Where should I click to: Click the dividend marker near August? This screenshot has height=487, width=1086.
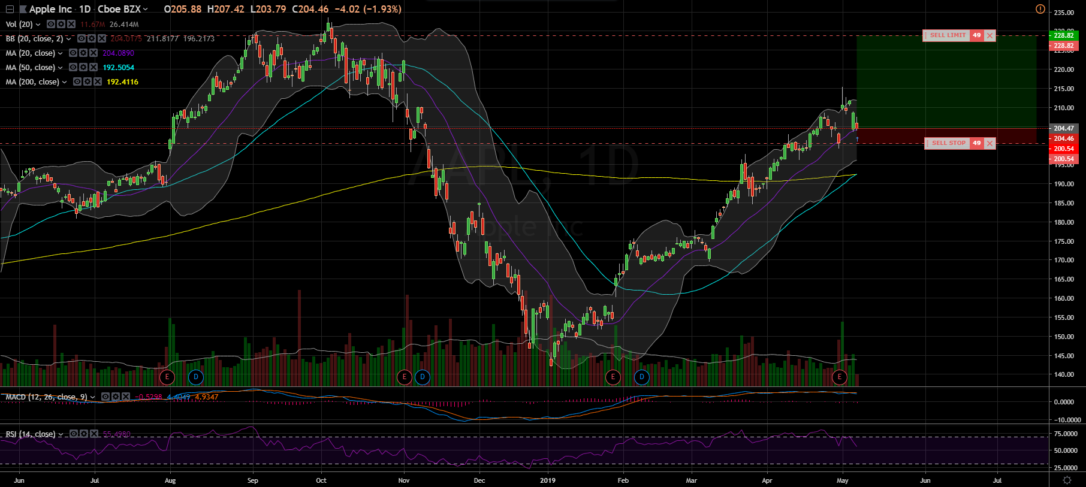pyautogui.click(x=196, y=377)
